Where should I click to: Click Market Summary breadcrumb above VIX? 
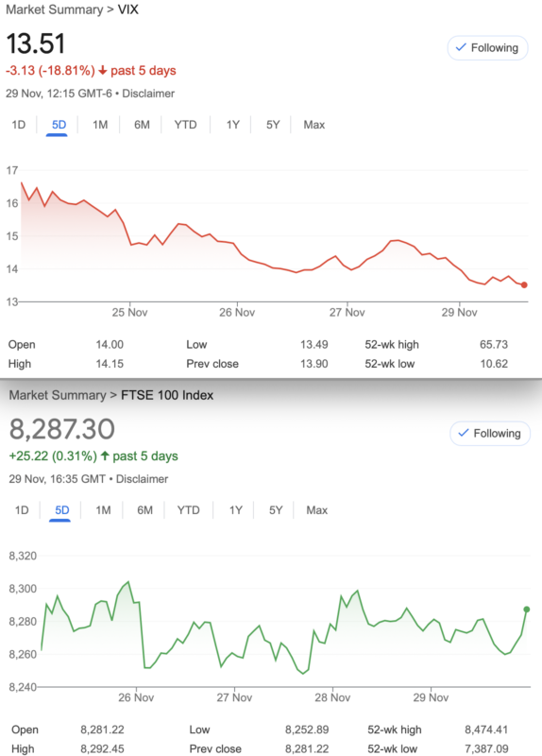pyautogui.click(x=55, y=9)
